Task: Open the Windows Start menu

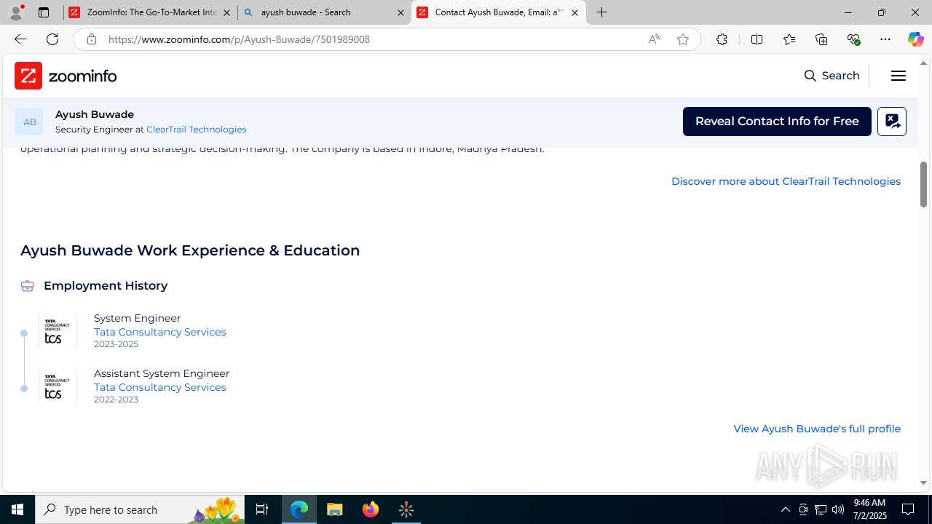Action: (x=17, y=509)
